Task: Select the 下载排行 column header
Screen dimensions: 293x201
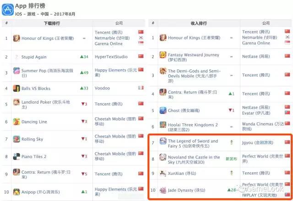Action: point(52,23)
